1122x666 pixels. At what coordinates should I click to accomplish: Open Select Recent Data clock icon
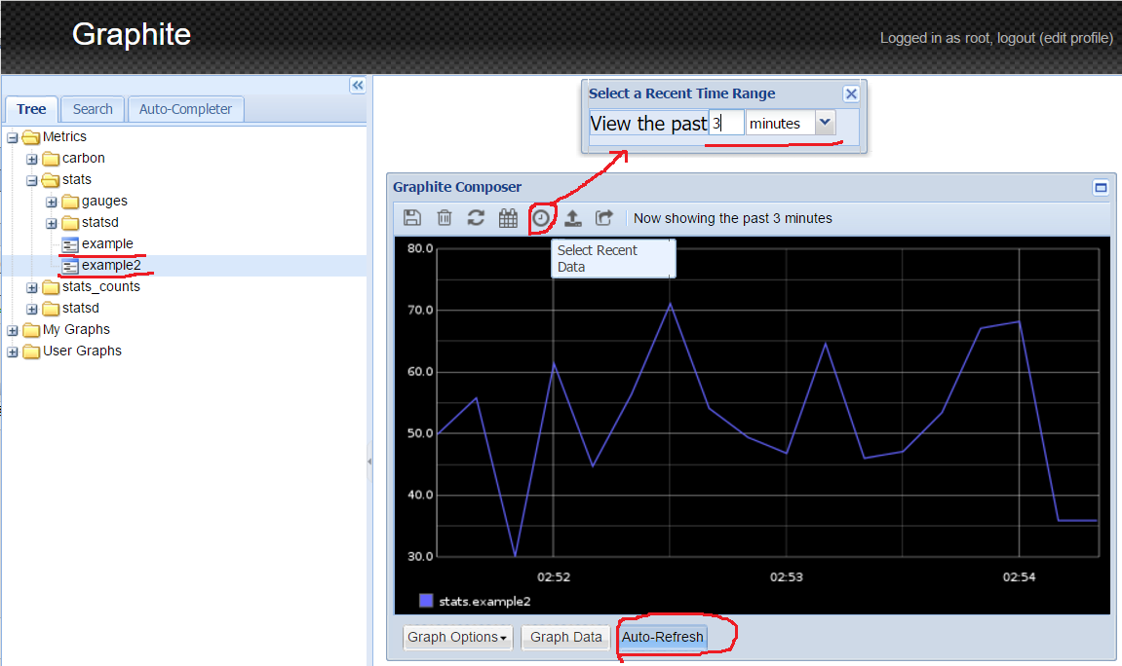tap(541, 218)
